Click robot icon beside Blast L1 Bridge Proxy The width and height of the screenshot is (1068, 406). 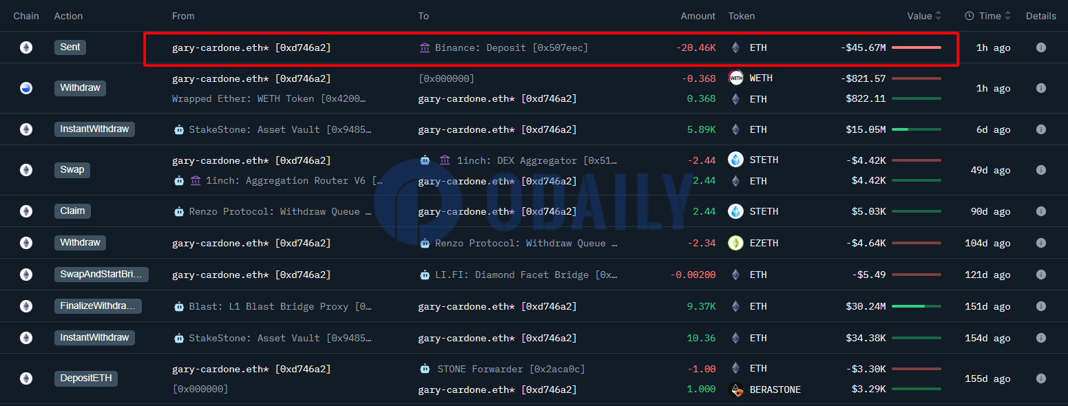(179, 306)
